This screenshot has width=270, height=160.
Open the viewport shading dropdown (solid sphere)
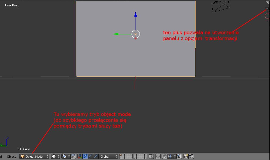click(55, 156)
